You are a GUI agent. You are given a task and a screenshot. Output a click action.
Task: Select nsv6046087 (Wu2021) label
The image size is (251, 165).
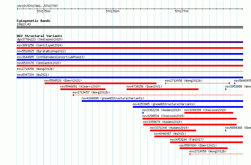170,134
